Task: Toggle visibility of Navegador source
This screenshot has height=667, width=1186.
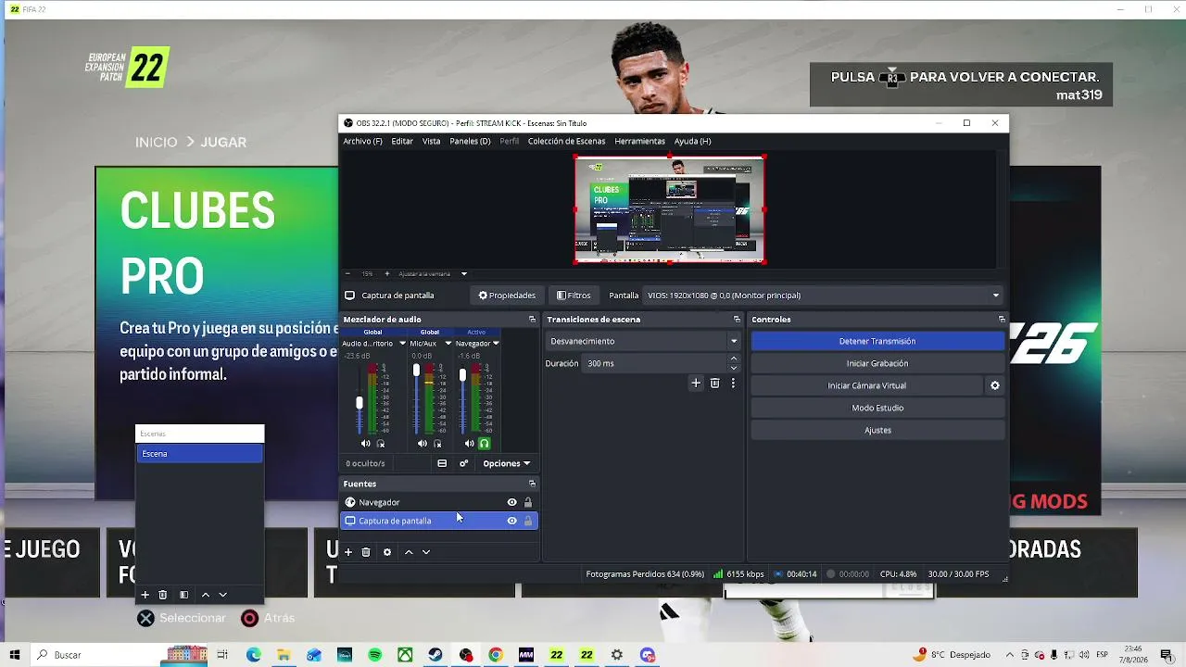Action: (511, 502)
